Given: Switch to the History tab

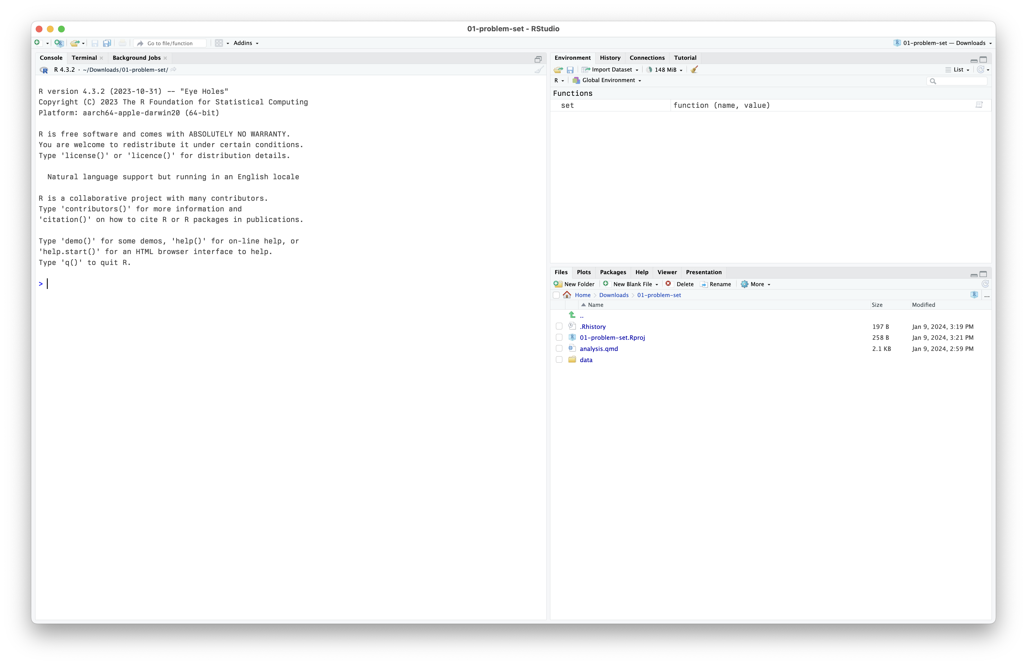Looking at the screenshot, I should coord(610,58).
